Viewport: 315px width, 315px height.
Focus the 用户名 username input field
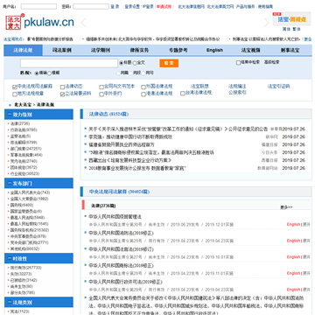pos(38,6)
